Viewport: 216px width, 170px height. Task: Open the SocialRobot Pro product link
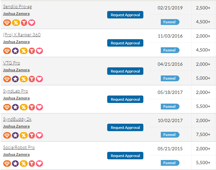point(19,148)
